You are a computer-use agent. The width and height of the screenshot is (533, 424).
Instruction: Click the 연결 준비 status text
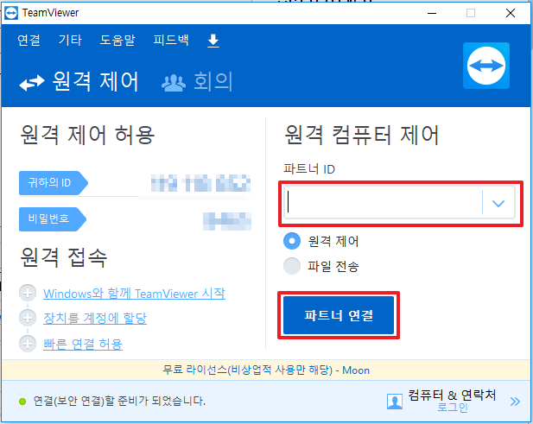click(119, 402)
